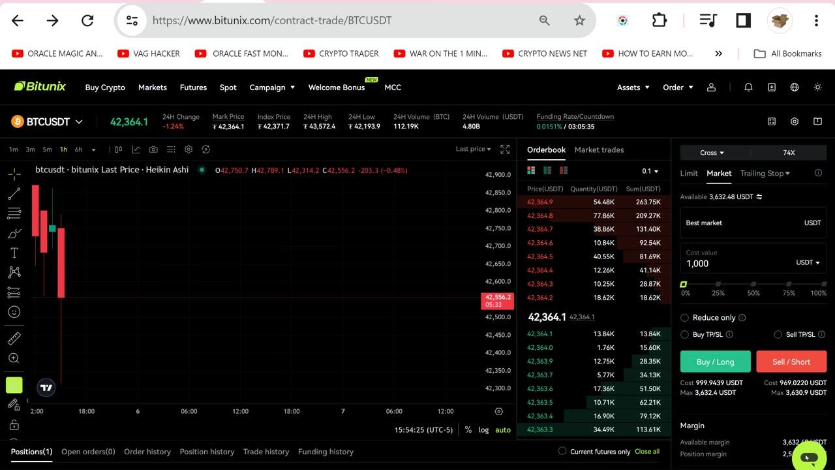Expand the chart to fullscreen
835x470 pixels.
click(505, 149)
